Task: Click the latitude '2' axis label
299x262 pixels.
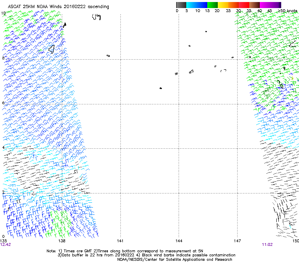Action: pos(3,192)
